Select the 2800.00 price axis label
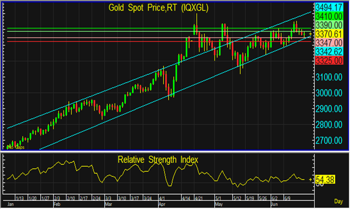 pos(329,124)
